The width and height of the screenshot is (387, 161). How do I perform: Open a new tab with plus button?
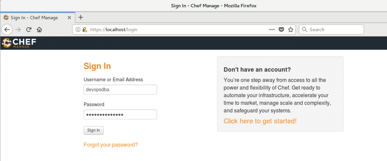coord(80,17)
